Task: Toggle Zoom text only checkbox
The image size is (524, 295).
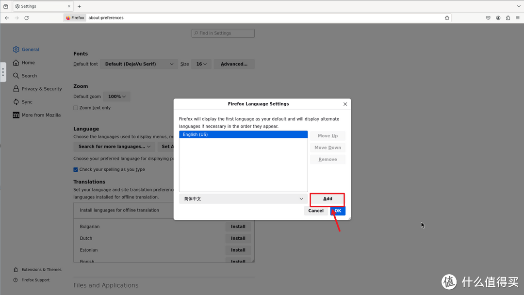Action: [76, 108]
